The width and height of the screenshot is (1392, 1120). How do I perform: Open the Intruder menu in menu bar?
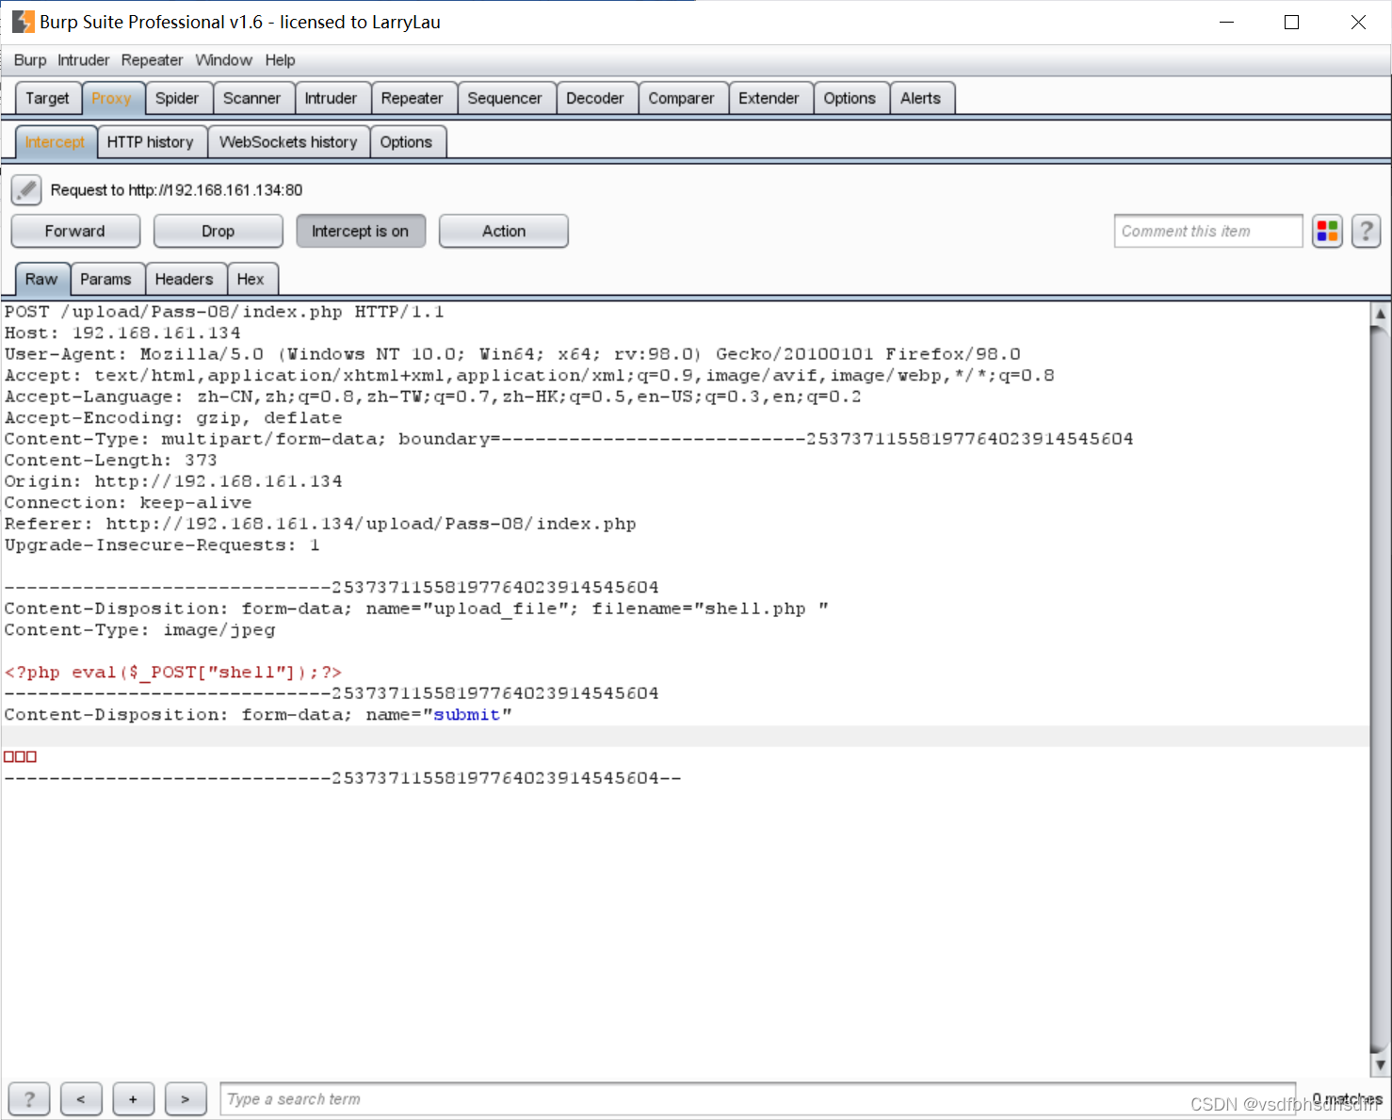(84, 60)
